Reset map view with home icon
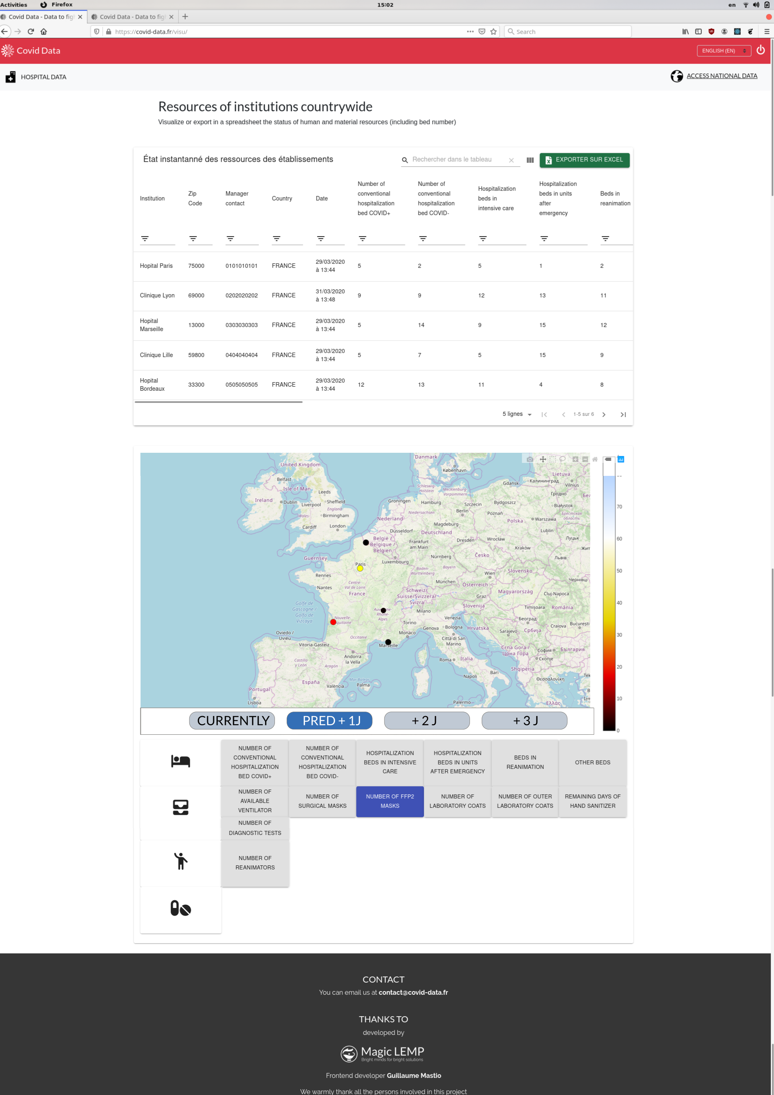Viewport: 774px width, 1095px height. [x=595, y=459]
